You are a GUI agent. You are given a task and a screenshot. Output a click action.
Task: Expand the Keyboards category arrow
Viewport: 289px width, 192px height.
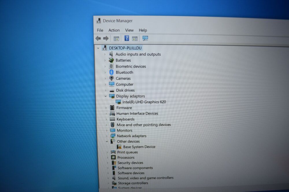point(106,119)
